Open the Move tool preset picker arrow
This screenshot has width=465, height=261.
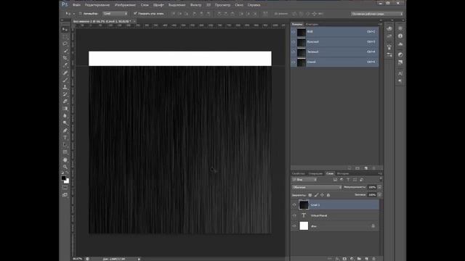click(x=74, y=14)
